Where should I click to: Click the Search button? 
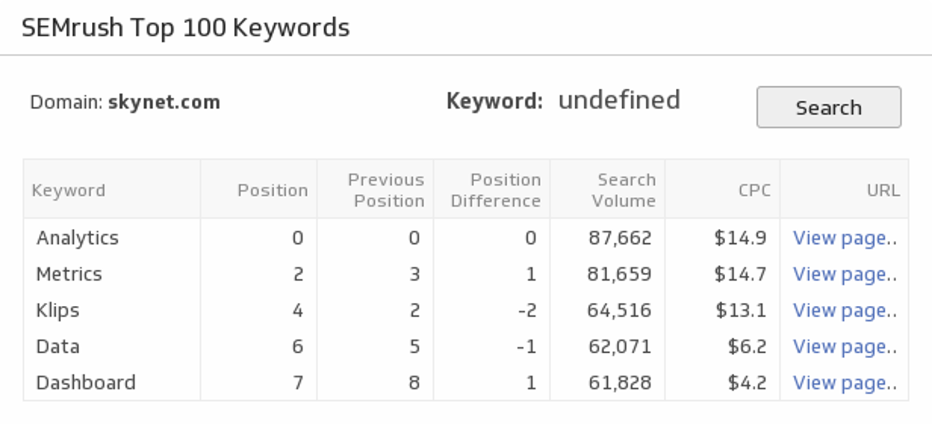pyautogui.click(x=828, y=107)
